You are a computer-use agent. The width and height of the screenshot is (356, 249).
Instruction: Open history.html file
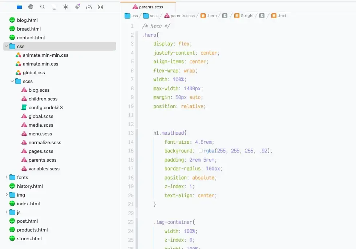click(x=30, y=186)
